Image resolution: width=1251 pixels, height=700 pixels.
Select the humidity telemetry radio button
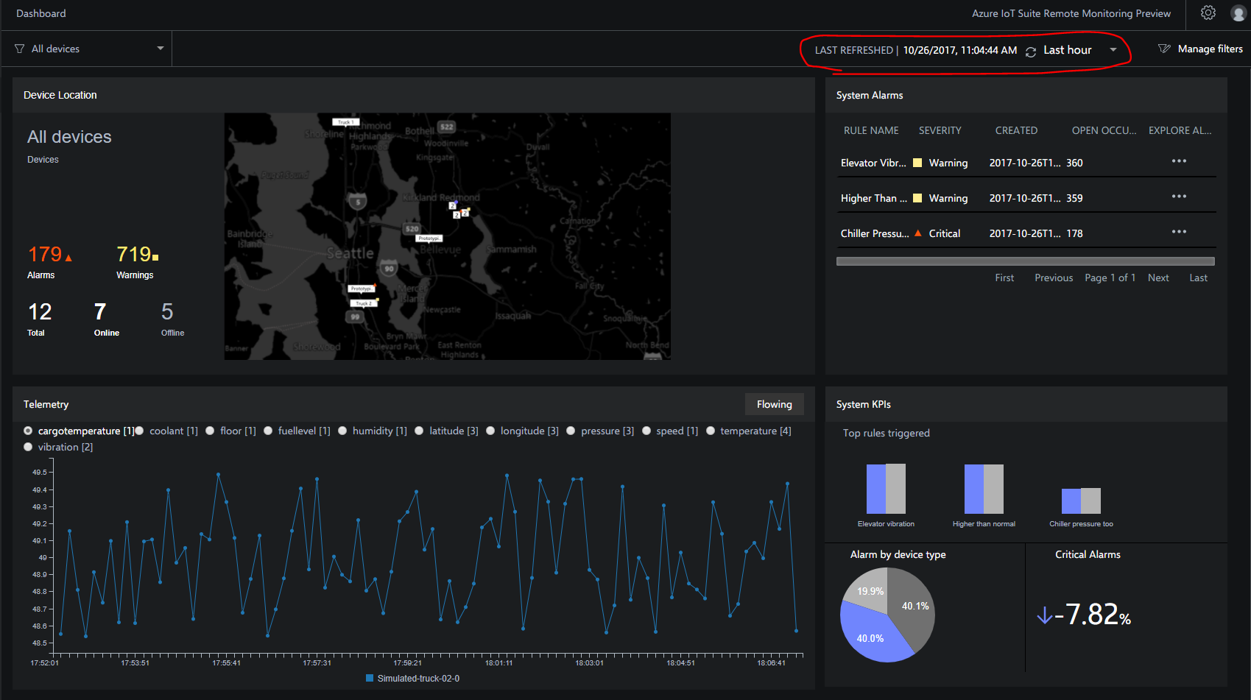(342, 431)
